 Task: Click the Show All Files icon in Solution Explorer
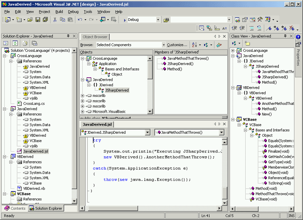click(x=25, y=43)
